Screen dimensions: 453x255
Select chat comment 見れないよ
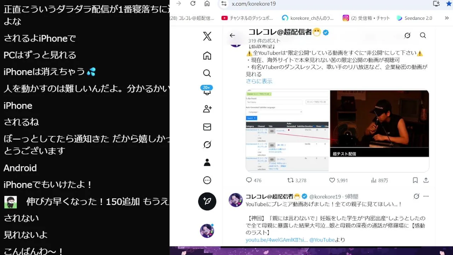tap(25, 234)
